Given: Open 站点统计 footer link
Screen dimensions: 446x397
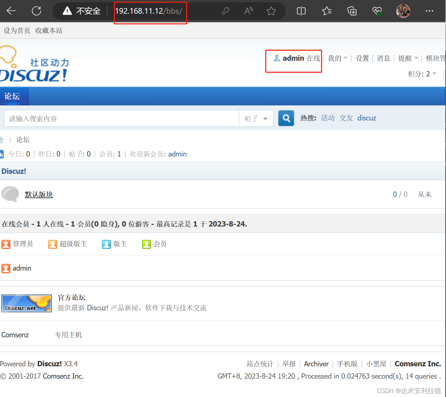Looking at the screenshot, I should 260,364.
